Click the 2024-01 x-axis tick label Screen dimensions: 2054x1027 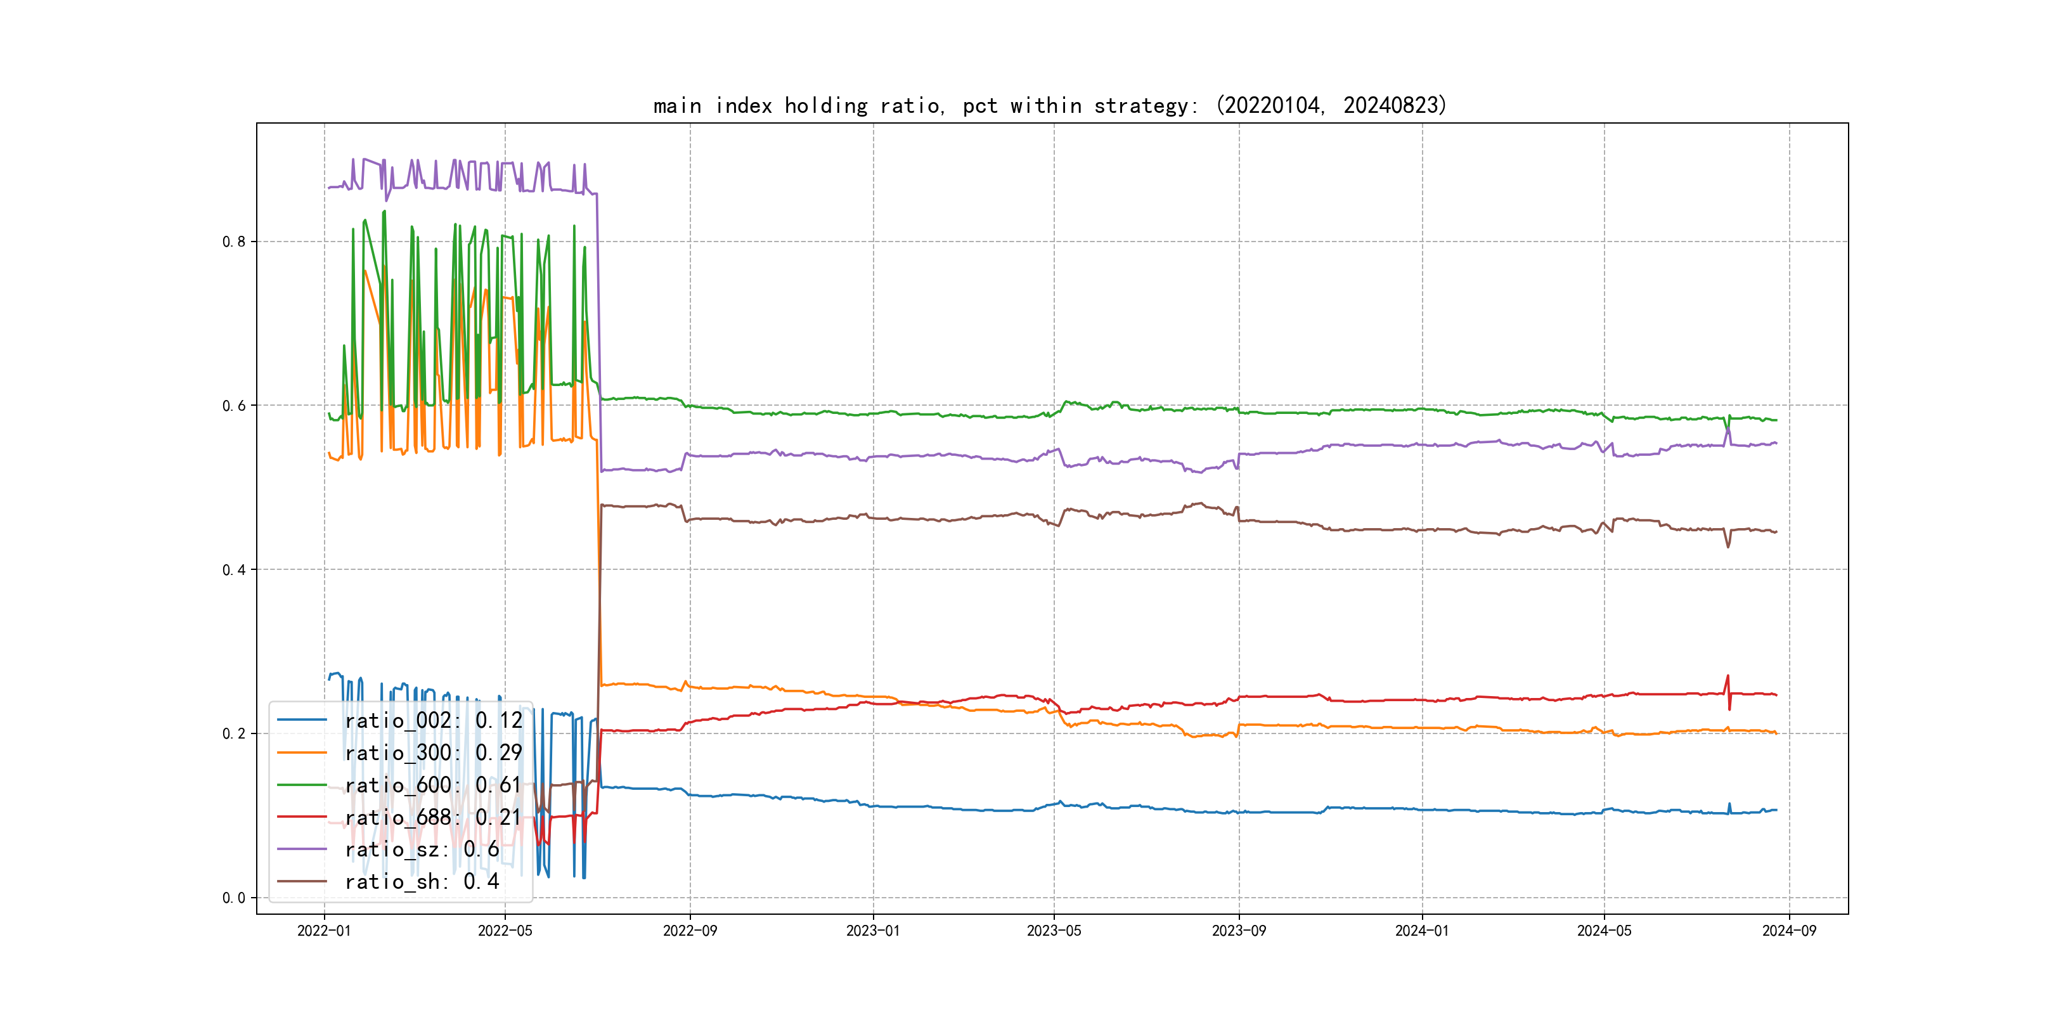[x=1422, y=931]
